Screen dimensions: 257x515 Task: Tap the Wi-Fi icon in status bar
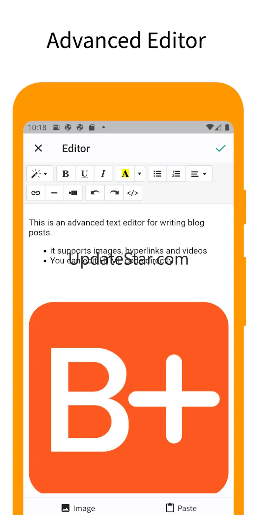[x=210, y=127]
